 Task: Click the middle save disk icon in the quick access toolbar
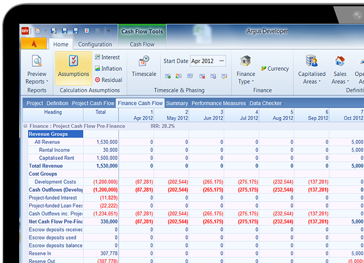[65, 31]
